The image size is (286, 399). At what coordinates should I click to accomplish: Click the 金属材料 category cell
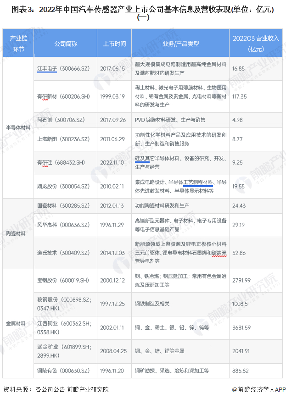click(18, 323)
